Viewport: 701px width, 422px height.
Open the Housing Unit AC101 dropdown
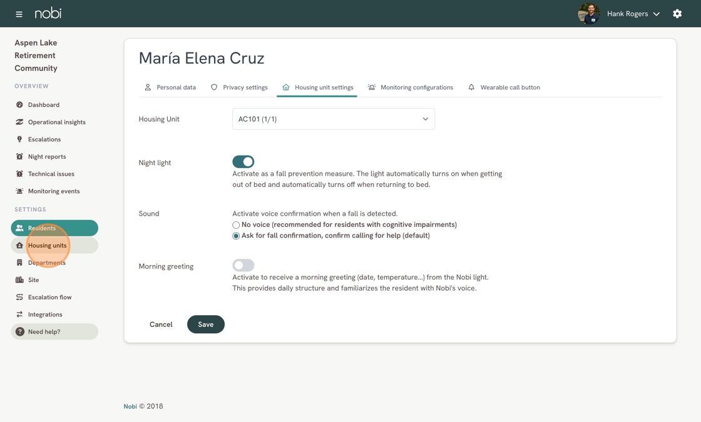tap(334, 119)
